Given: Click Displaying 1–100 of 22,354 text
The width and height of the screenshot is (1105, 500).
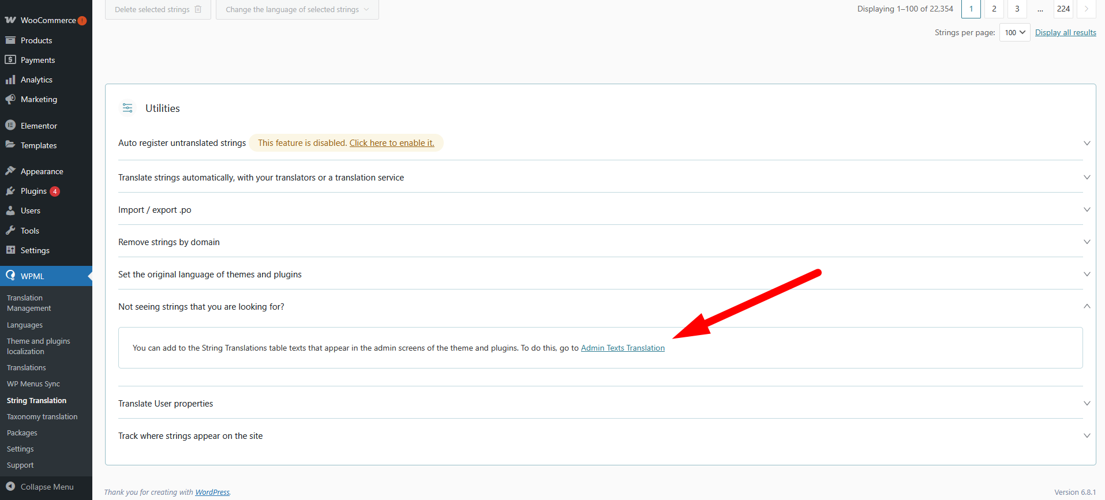Looking at the screenshot, I should pyautogui.click(x=905, y=9).
